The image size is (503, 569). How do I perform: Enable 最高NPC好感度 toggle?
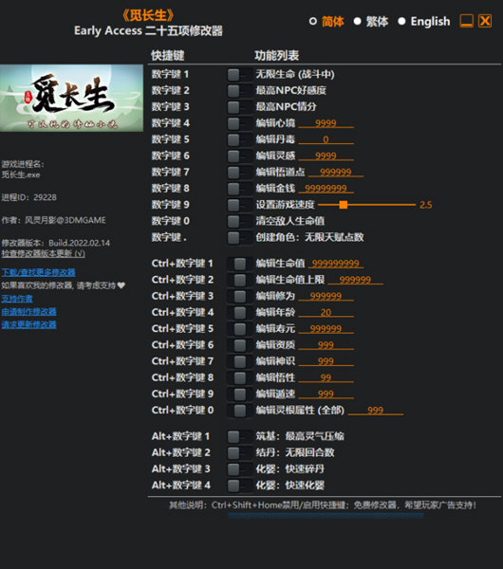click(239, 91)
